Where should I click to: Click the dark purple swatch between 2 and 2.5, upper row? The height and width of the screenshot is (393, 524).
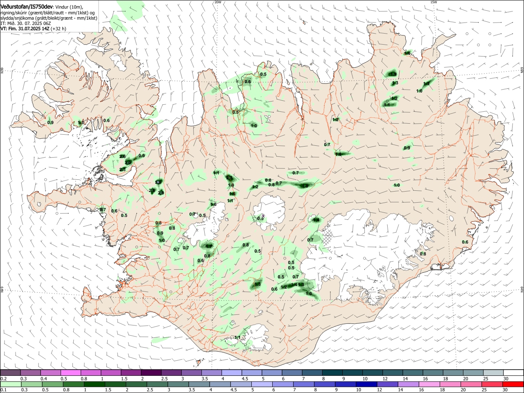click(x=151, y=373)
